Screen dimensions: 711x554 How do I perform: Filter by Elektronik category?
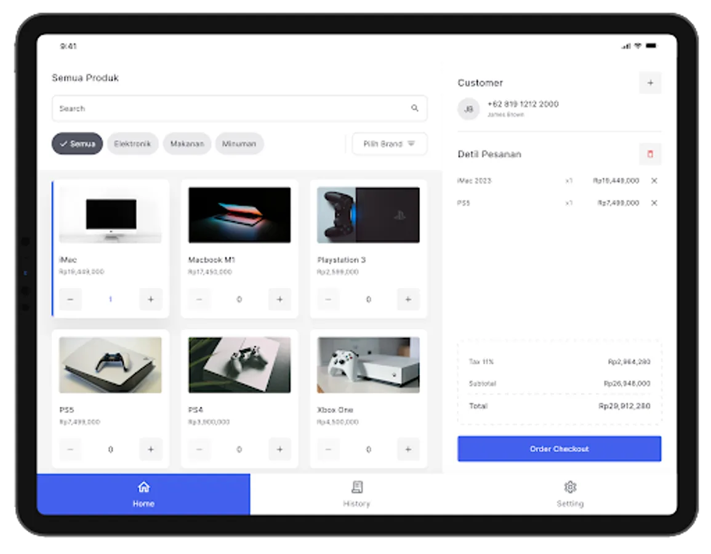pyautogui.click(x=132, y=143)
